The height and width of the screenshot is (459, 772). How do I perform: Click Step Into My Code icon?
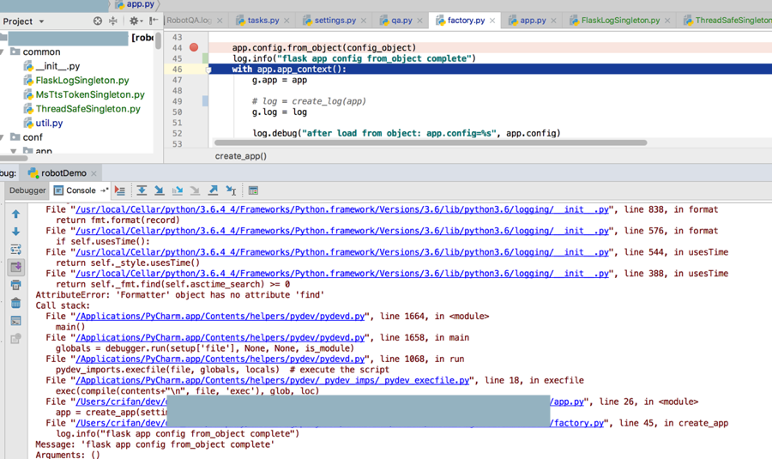178,190
